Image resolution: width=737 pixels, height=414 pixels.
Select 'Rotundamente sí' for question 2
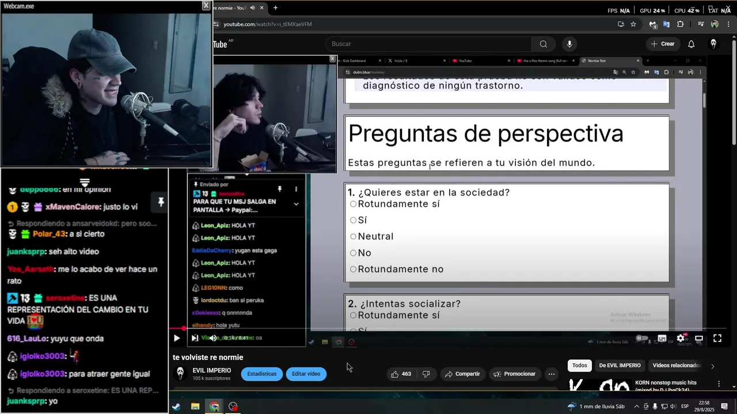353,315
